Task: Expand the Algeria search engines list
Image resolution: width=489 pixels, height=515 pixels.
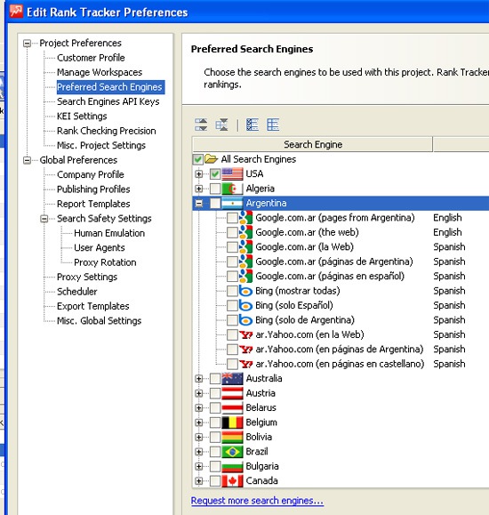Action: tap(198, 189)
